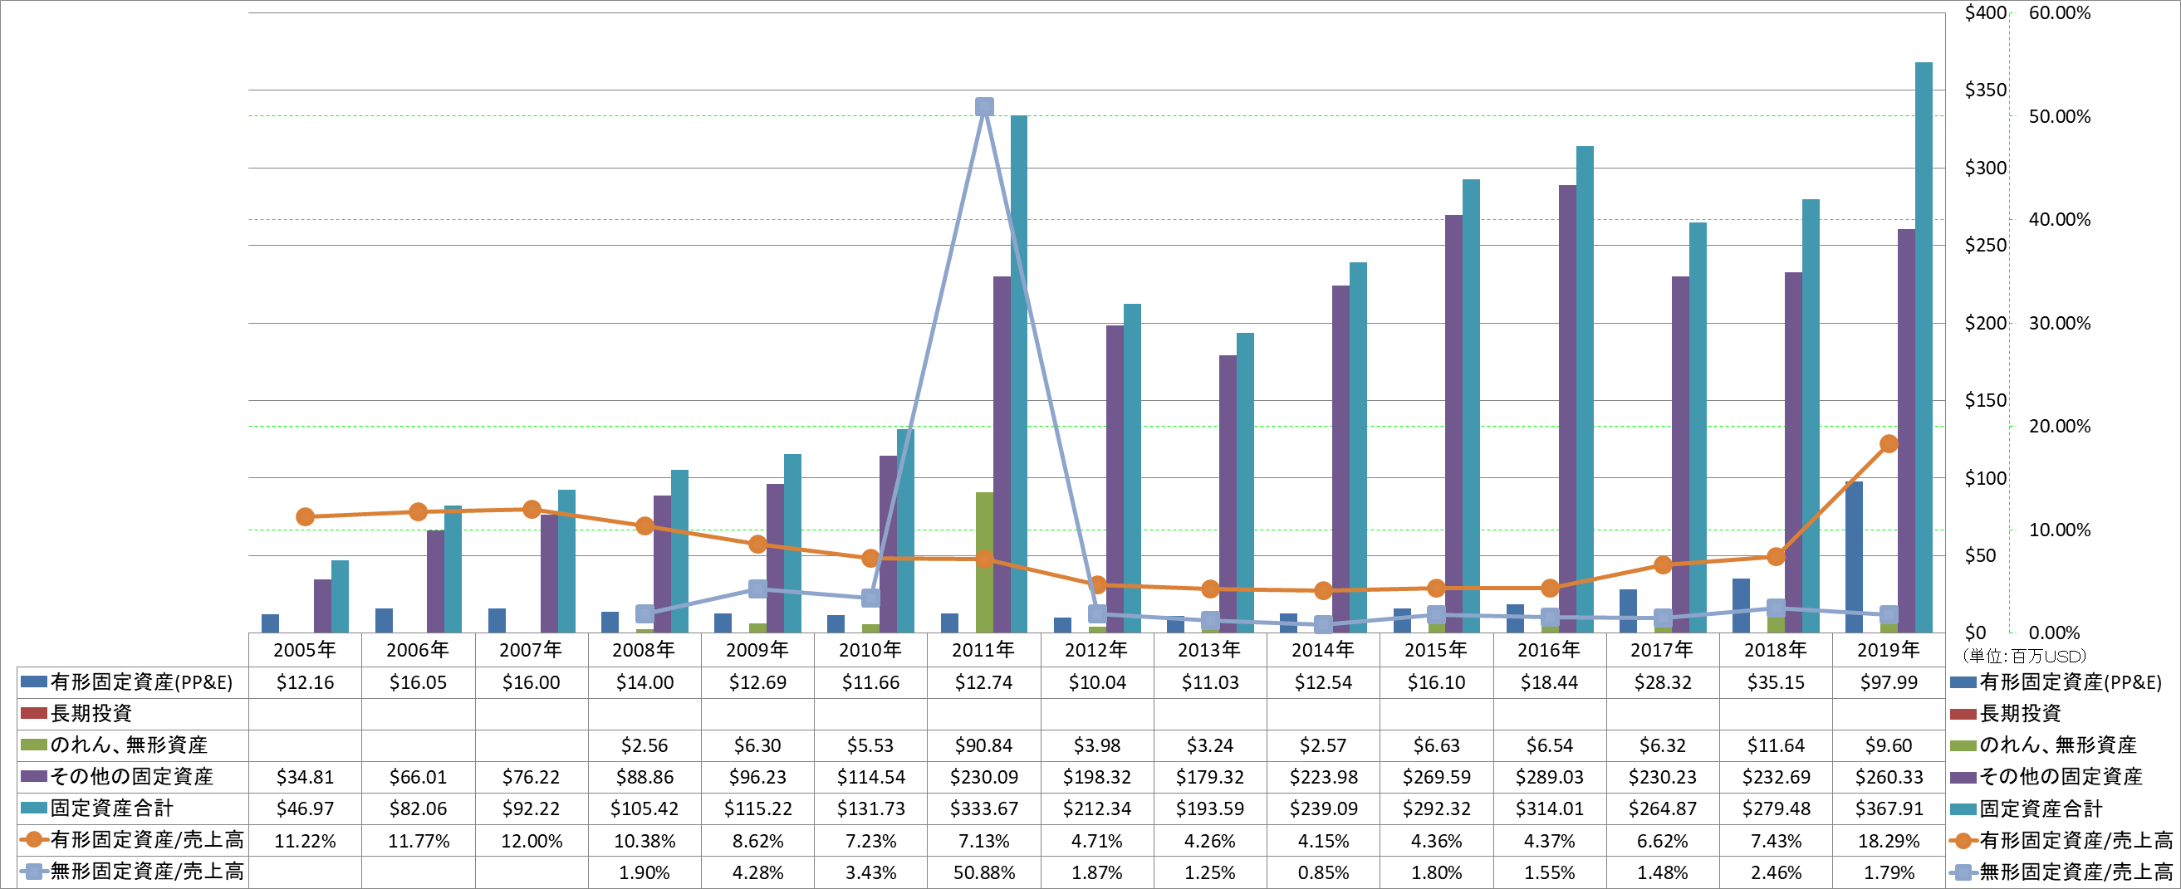Click the $179.32 cell for 2013

1210,777
